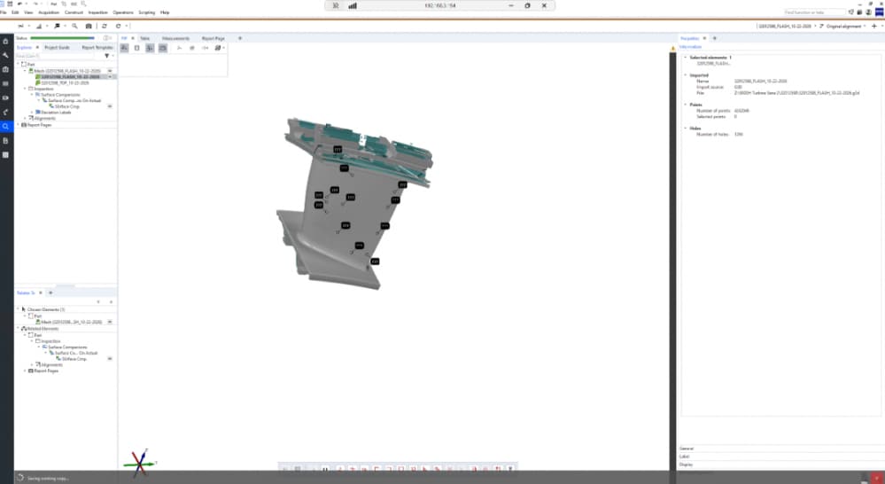Click the filter funnel icon in the Explorer
Image resolution: width=885 pixels, height=484 pixels.
pyautogui.click(x=106, y=56)
